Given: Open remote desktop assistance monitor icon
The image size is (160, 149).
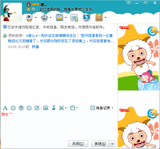Looking at the screenshot, I should tap(86, 18).
